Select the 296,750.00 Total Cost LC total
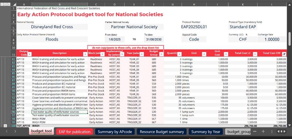 (x=243, y=126)
